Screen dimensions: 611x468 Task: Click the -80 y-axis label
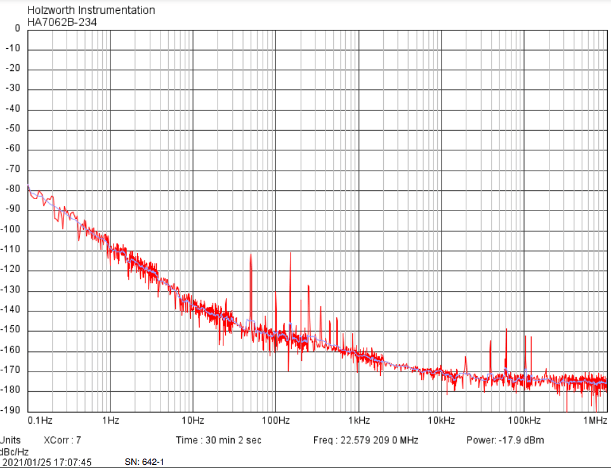click(x=13, y=189)
